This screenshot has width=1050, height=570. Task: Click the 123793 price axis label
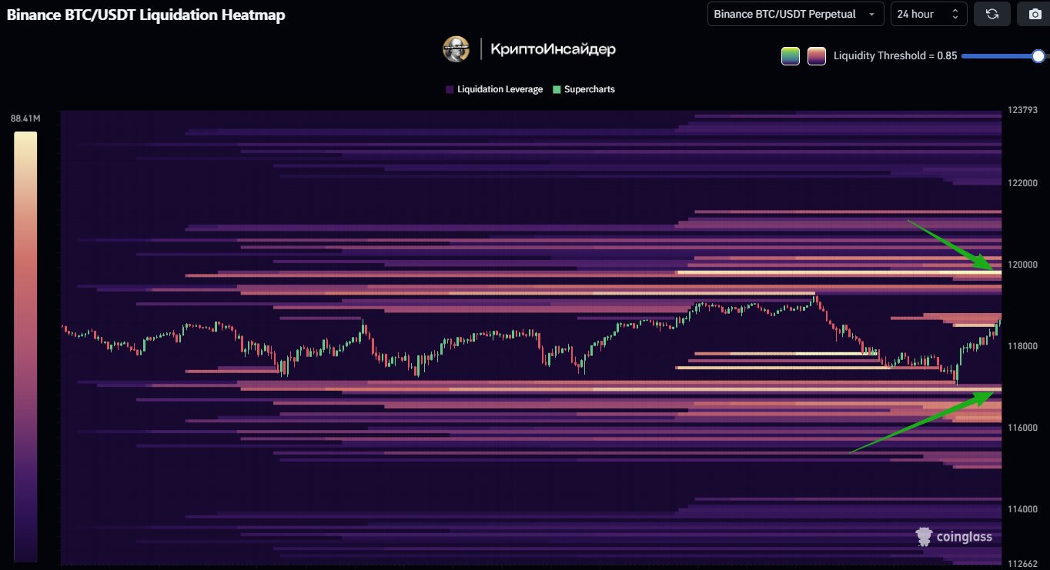[1023, 110]
